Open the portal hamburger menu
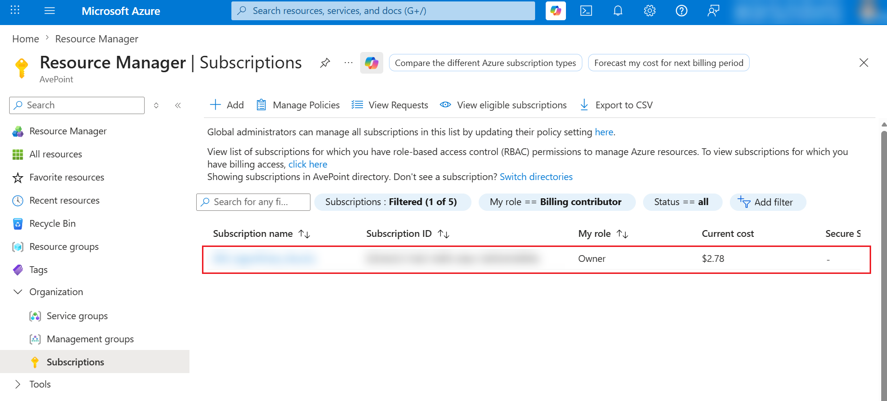The image size is (887, 401). [x=50, y=11]
